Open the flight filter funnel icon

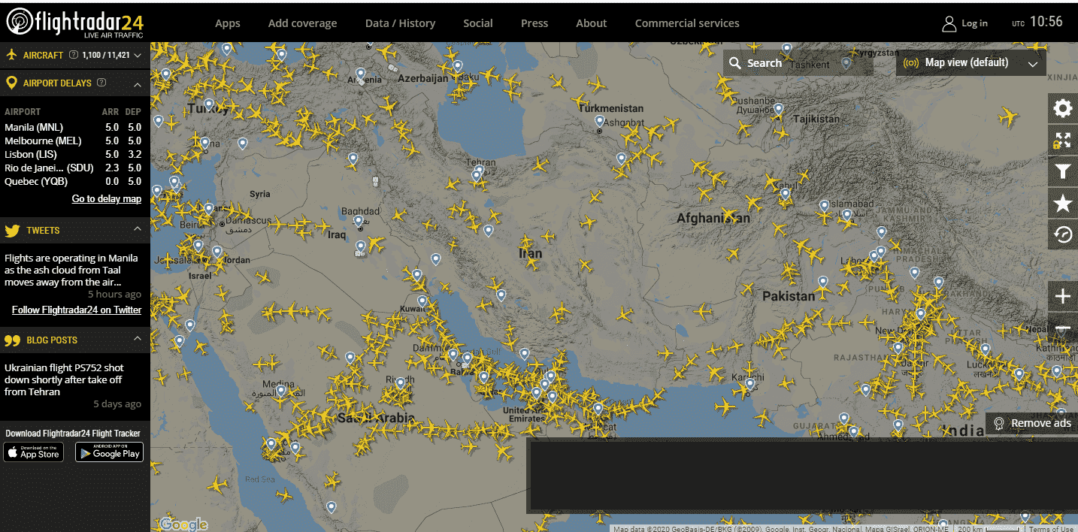1062,172
